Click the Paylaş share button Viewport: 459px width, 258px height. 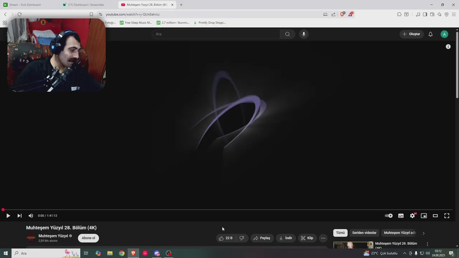click(x=262, y=238)
